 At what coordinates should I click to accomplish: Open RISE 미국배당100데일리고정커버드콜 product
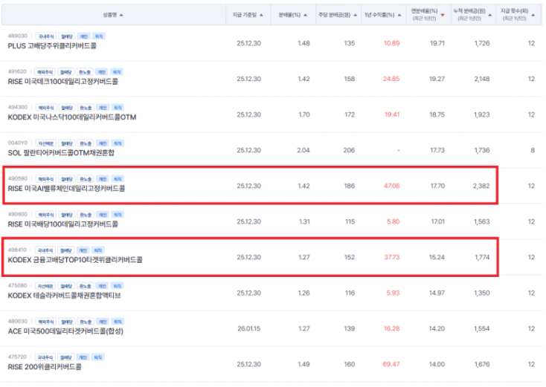click(63, 224)
